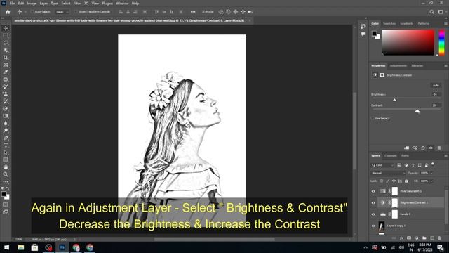Create new group folder icon
Viewport: 449px width, 253px height.
pyautogui.click(x=424, y=238)
